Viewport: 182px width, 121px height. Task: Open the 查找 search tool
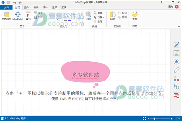click(98, 13)
